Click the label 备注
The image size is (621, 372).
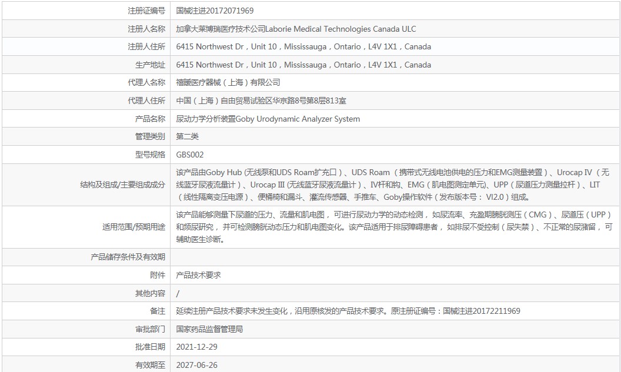point(158,311)
